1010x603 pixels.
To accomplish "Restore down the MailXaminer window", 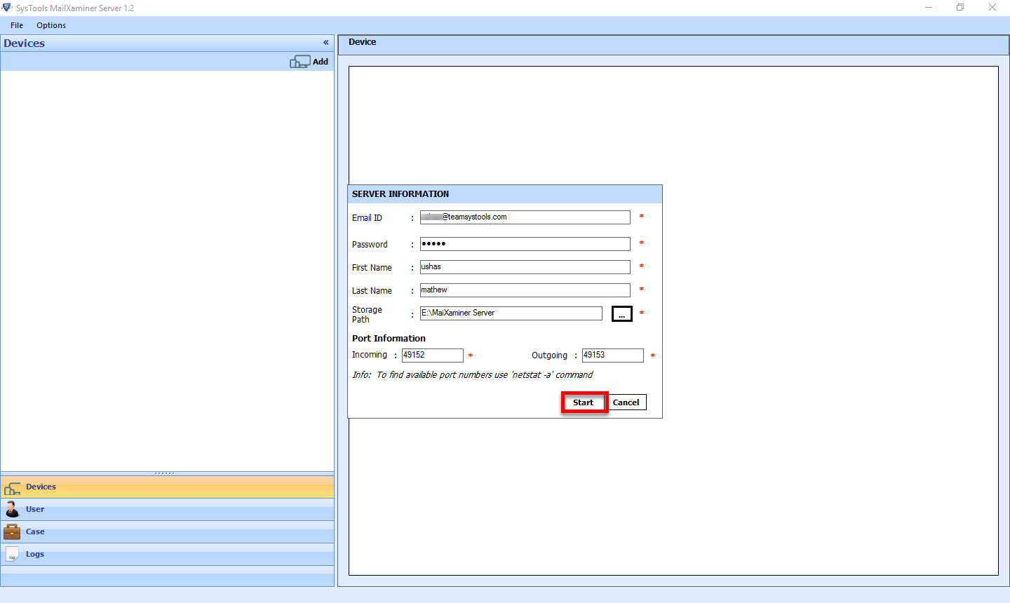I will click(x=960, y=8).
